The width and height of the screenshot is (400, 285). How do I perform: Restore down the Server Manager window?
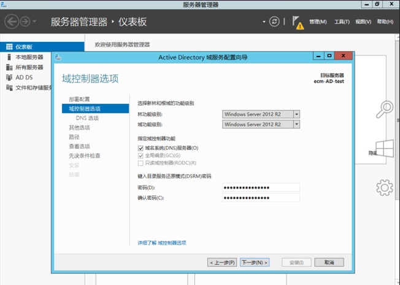tap(377, 4)
